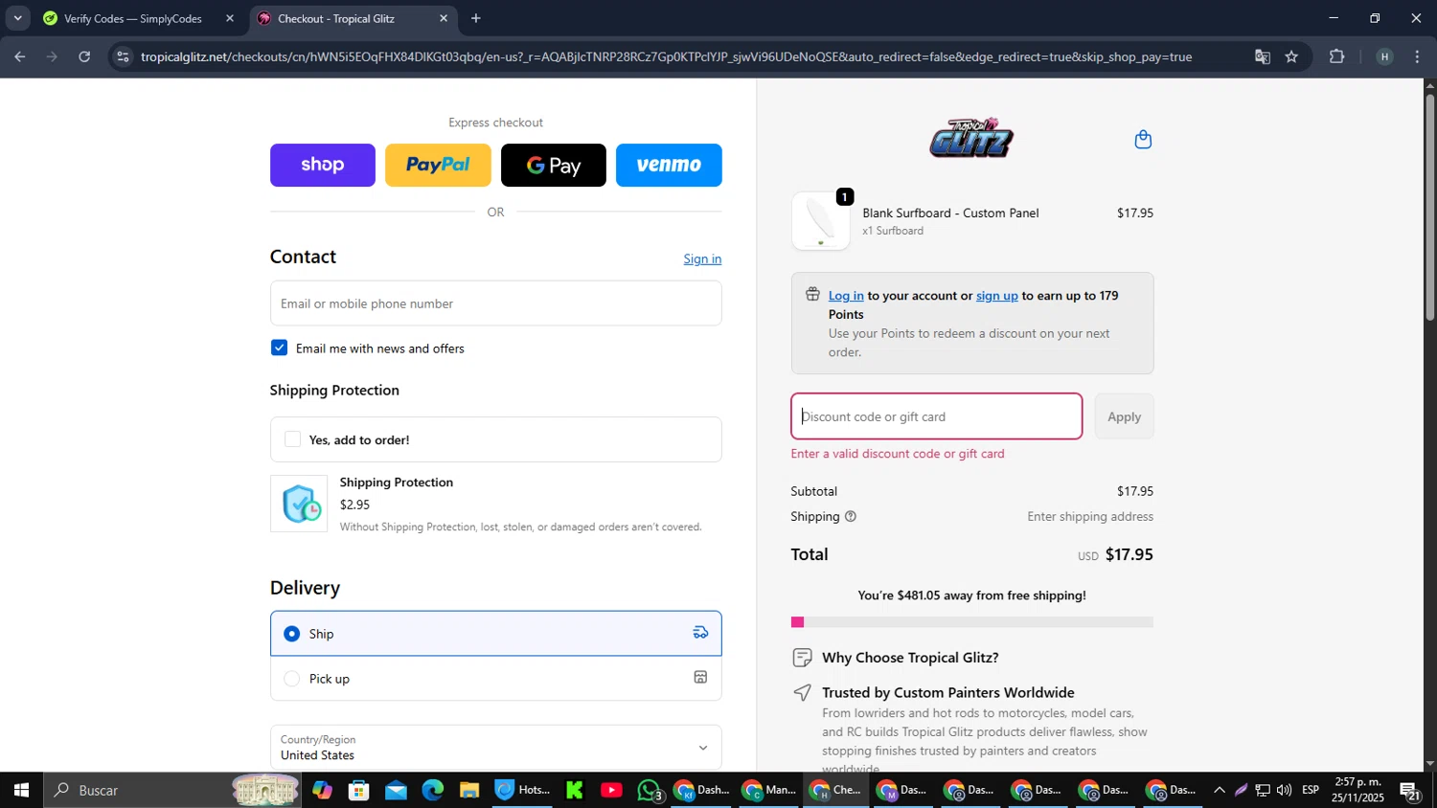Uncheck Email me with news and offers
The width and height of the screenshot is (1437, 808).
pos(279,348)
